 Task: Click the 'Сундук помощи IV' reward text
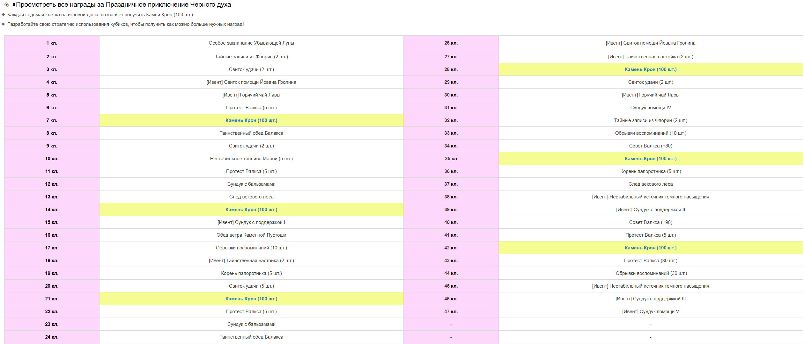pos(650,108)
